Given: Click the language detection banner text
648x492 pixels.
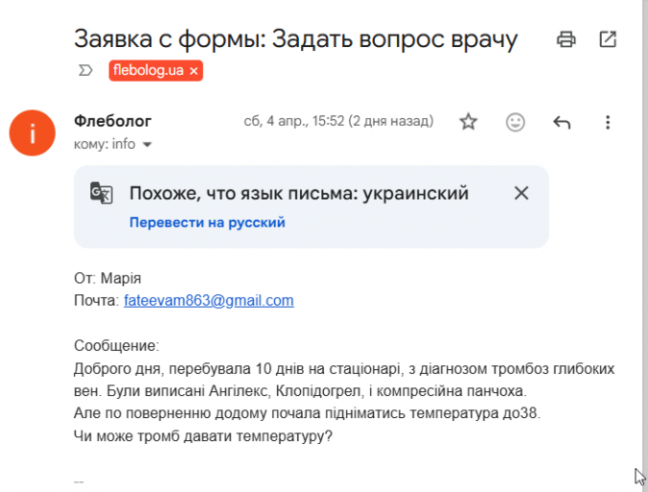Looking at the screenshot, I should [x=299, y=193].
